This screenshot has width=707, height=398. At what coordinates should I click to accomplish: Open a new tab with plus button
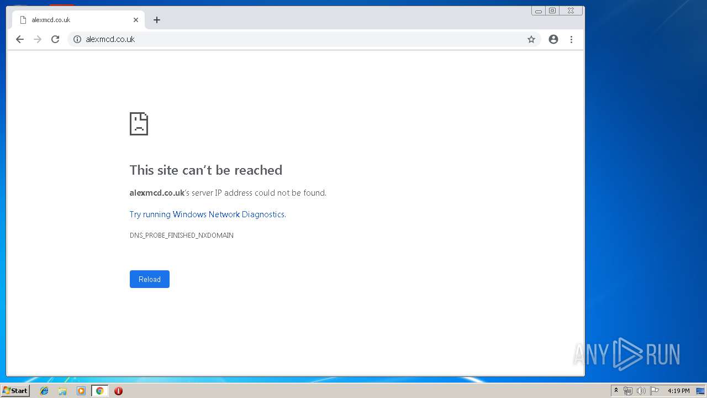click(157, 20)
